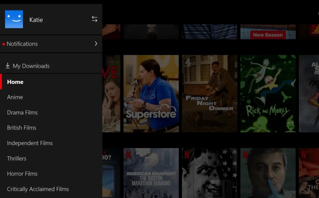
Task: Open Critically Acclaimed Films category
Action: point(38,189)
